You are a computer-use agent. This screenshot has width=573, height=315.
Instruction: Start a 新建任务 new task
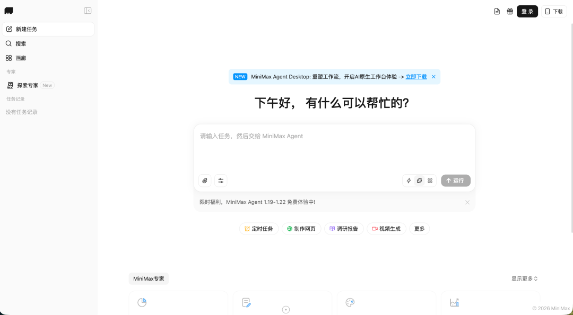tap(27, 29)
